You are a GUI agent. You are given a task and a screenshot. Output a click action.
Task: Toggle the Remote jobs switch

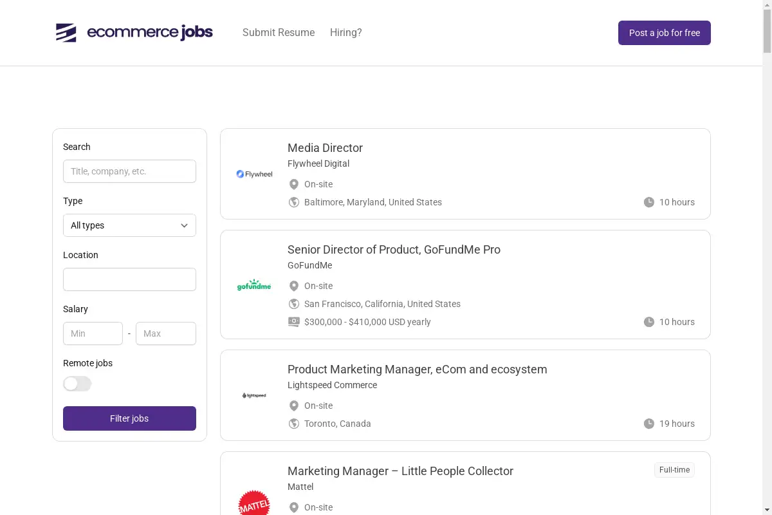tap(77, 384)
